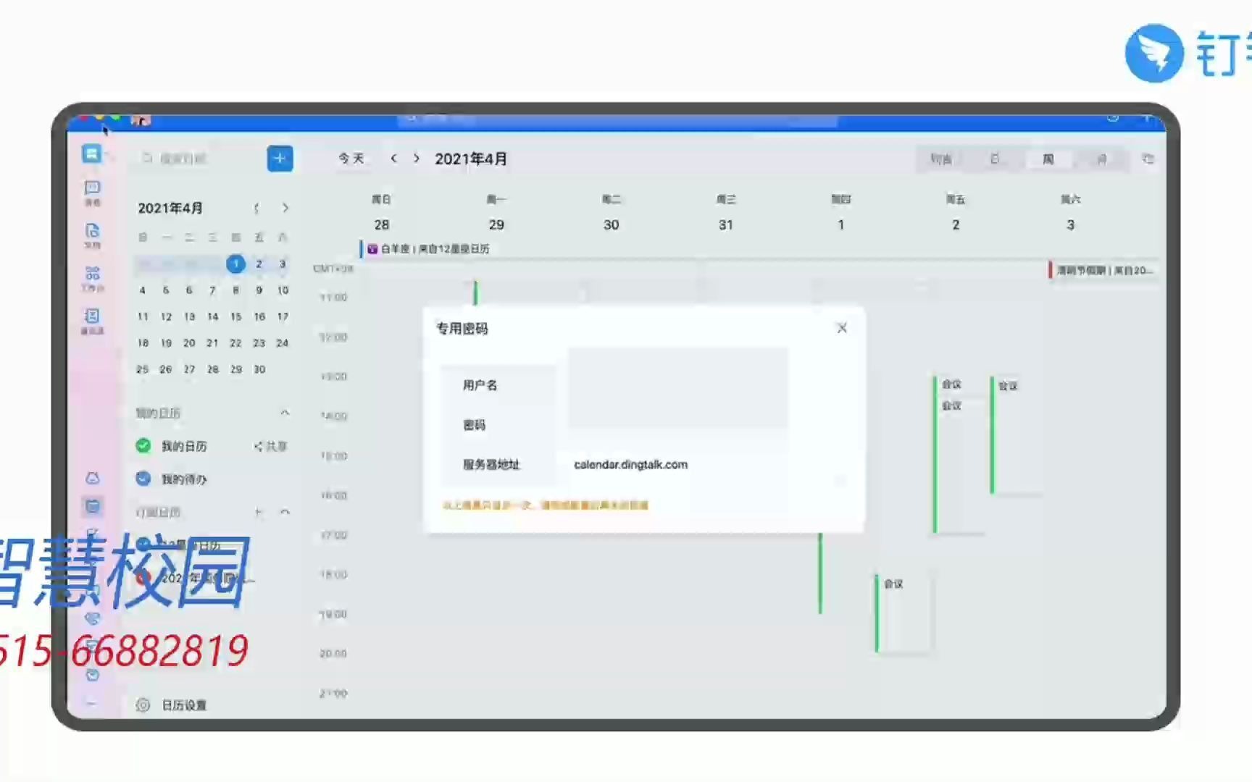Click the 共享 share icon beside 我的日历
This screenshot has height=782, width=1252.
coord(258,446)
